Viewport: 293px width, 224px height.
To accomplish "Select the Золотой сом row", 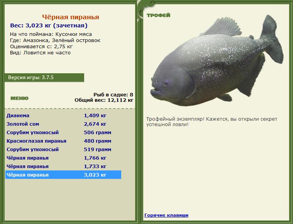I will click(63, 124).
